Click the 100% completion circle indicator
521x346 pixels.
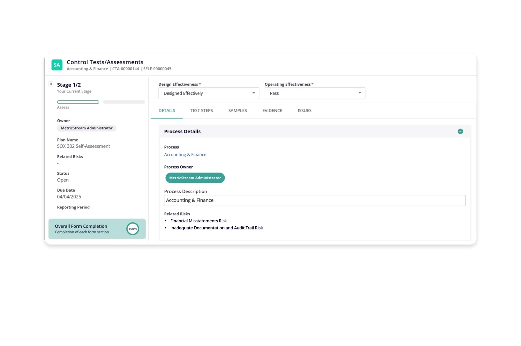click(x=132, y=229)
